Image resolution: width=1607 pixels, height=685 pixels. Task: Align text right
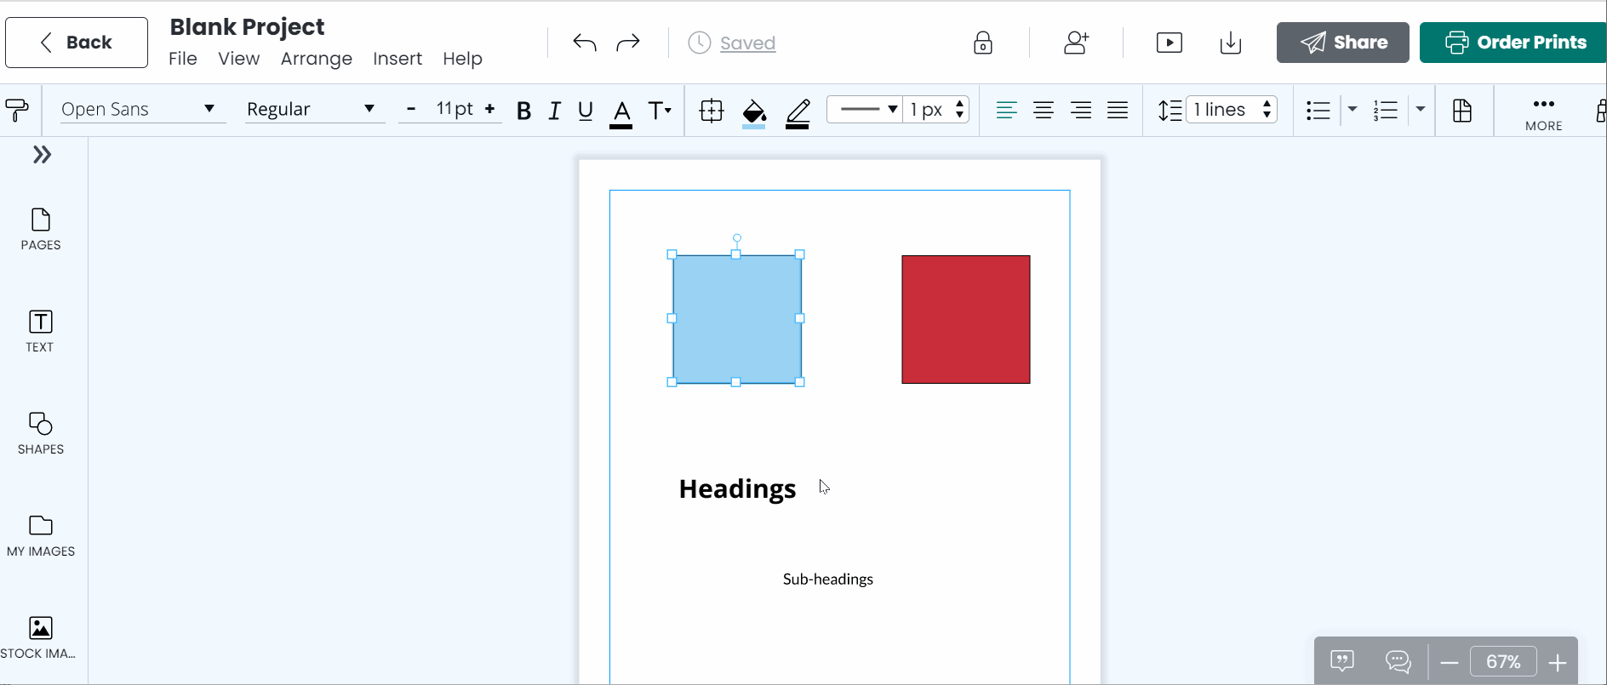(x=1081, y=111)
